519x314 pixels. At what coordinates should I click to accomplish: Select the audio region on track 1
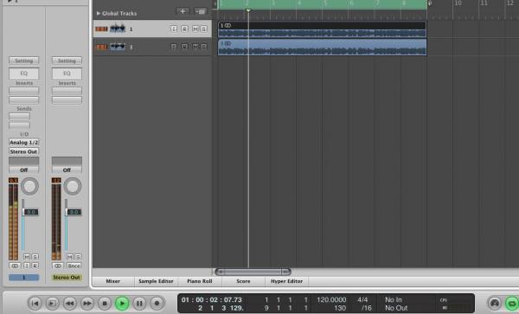point(322,29)
